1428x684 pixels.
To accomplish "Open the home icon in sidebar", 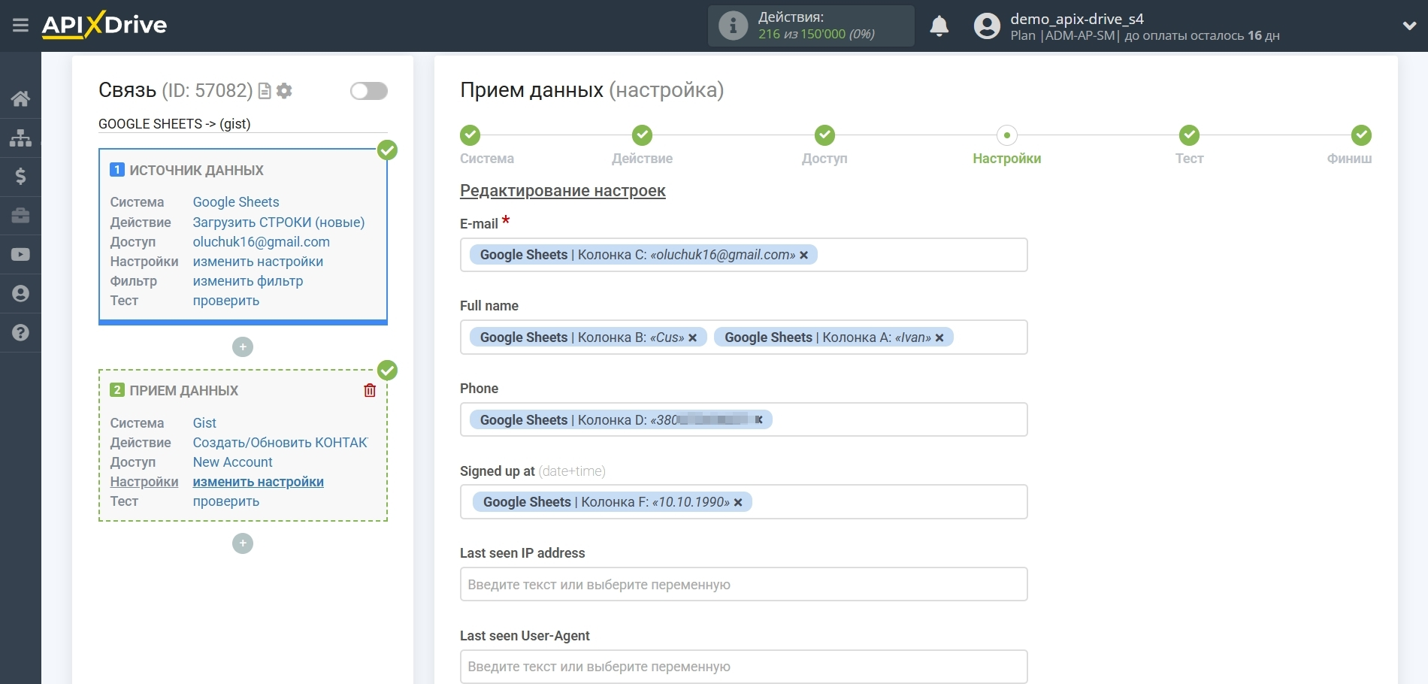I will click(20, 98).
